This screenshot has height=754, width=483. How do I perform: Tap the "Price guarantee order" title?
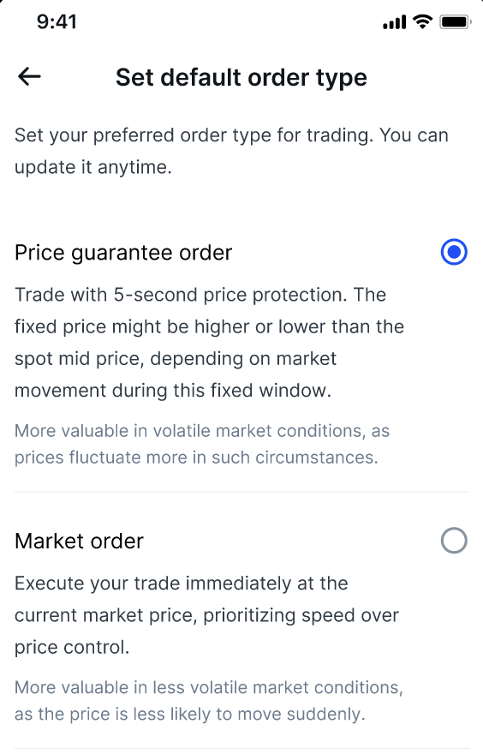click(x=123, y=253)
